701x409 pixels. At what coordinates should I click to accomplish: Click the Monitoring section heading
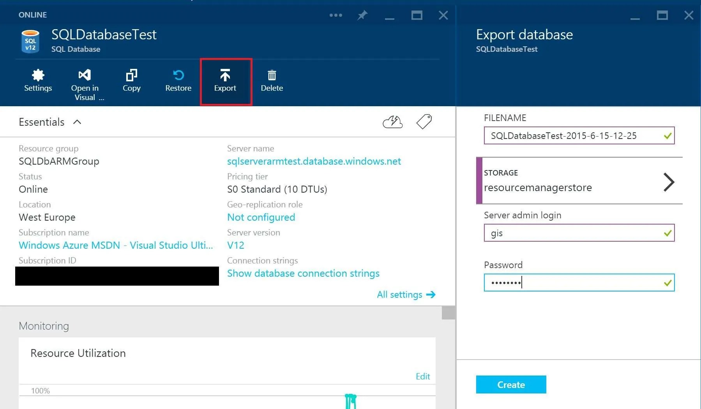tap(44, 326)
